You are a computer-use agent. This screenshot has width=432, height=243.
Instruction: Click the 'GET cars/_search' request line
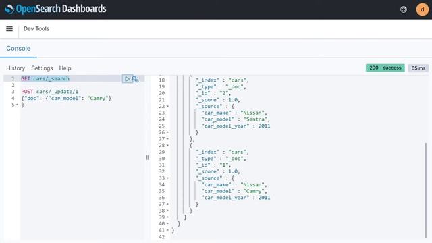point(45,78)
